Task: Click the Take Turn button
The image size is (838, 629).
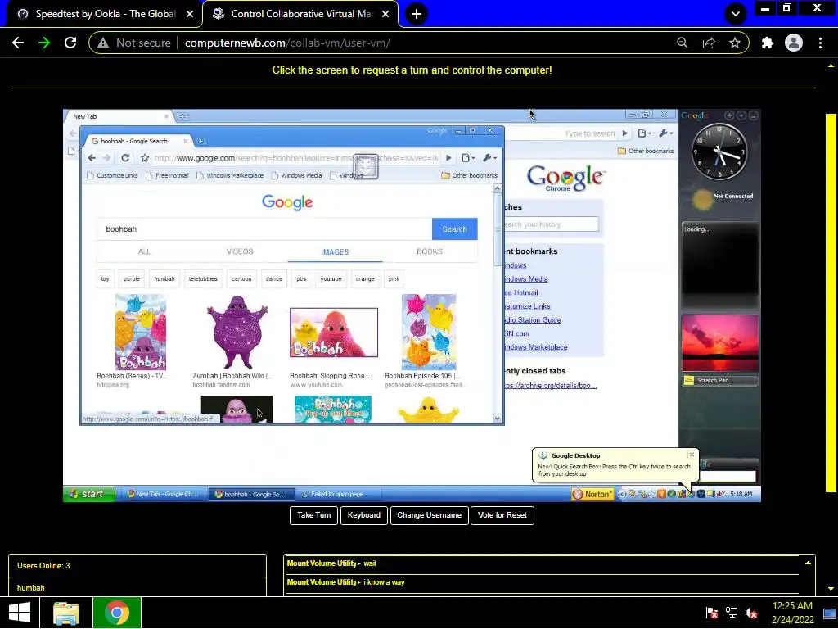Action: (313, 515)
